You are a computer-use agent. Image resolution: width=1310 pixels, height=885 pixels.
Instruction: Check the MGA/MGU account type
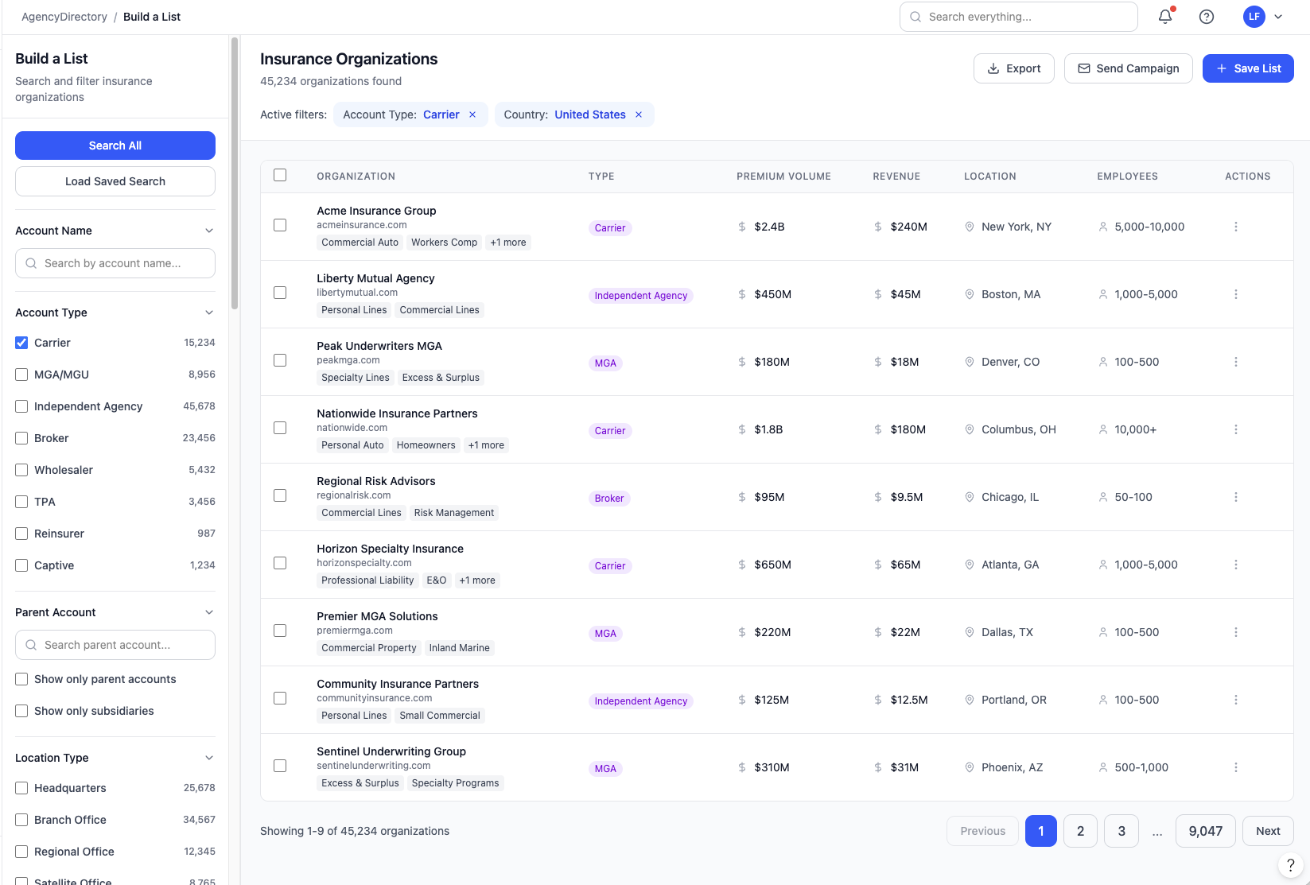(x=21, y=375)
